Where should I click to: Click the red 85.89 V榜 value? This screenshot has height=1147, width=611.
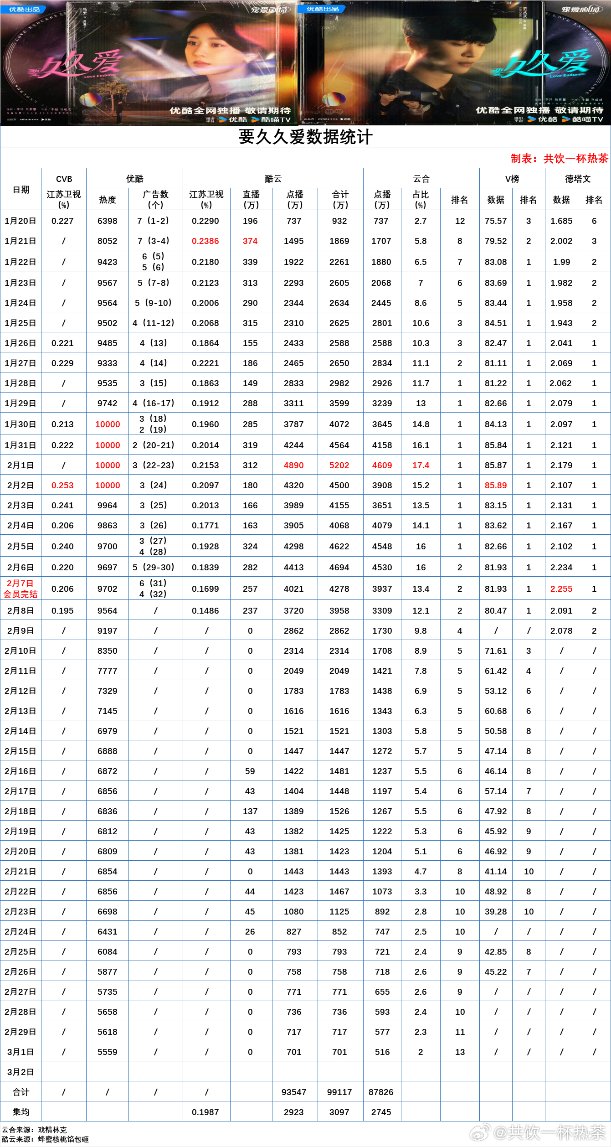(x=496, y=485)
